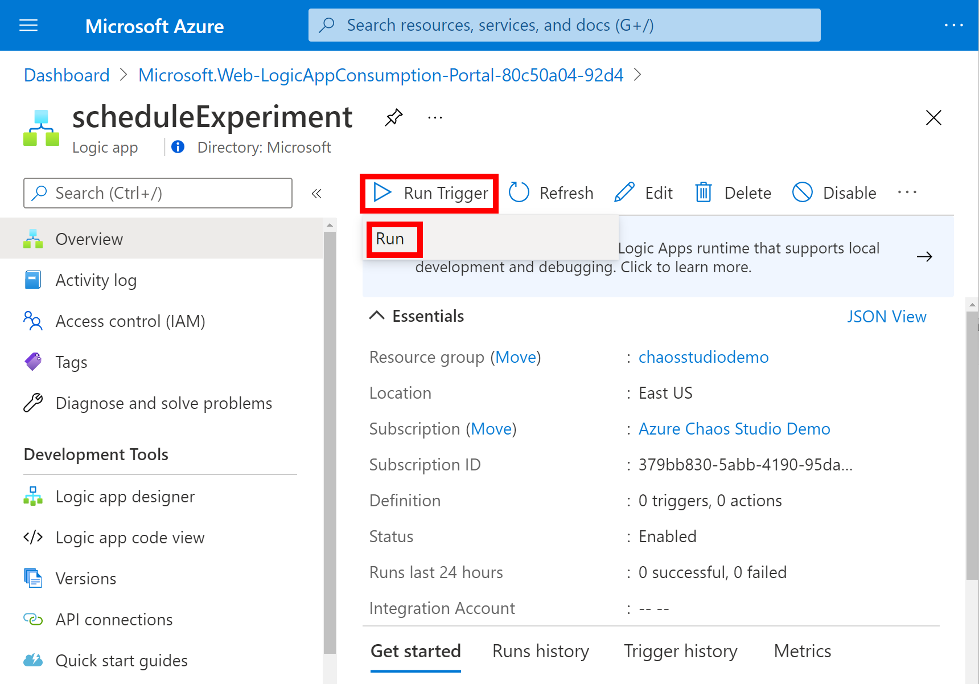Switch to Trigger history tab
979x684 pixels.
[x=680, y=651]
